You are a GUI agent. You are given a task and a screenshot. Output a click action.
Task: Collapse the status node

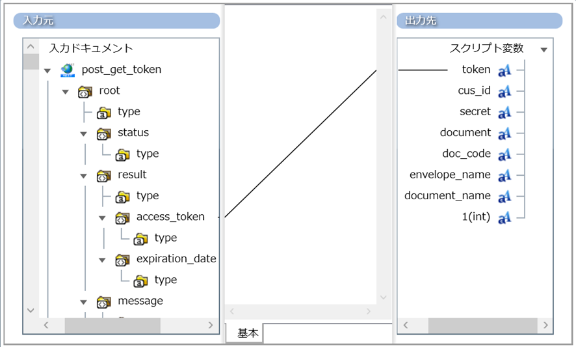83,133
